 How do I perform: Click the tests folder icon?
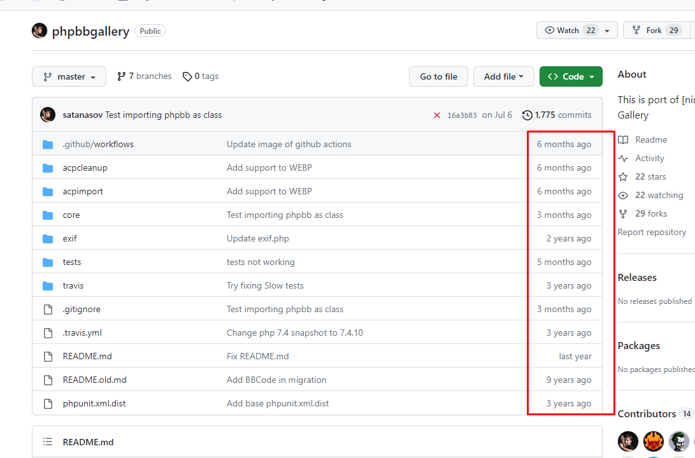coord(48,262)
